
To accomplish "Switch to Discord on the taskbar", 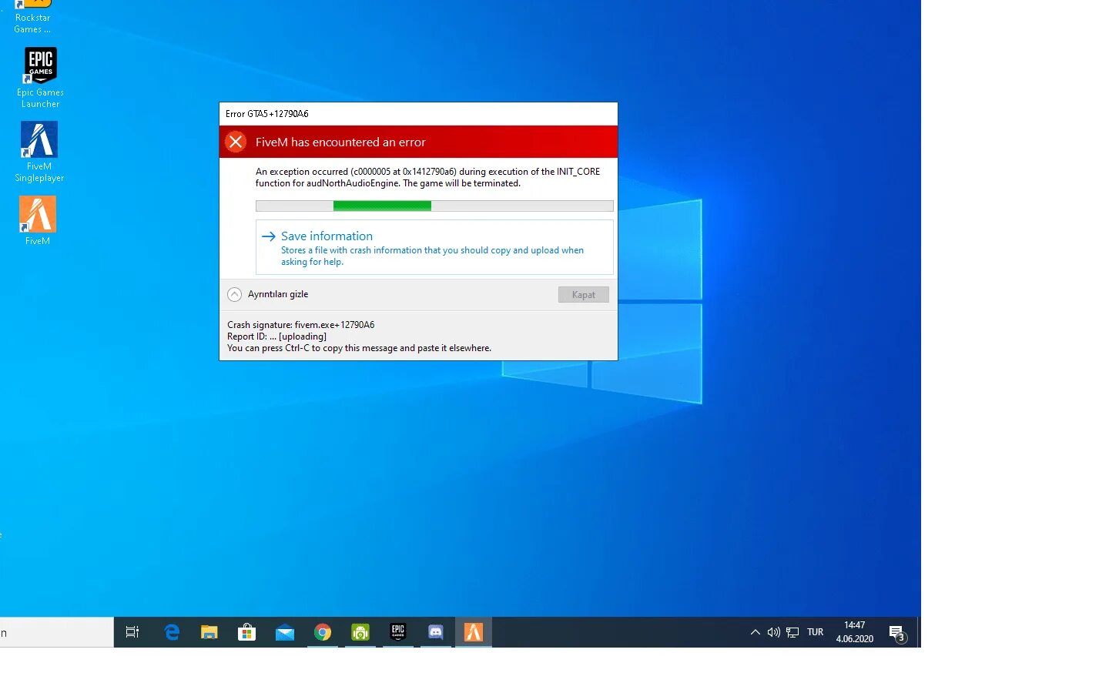I will (436, 632).
